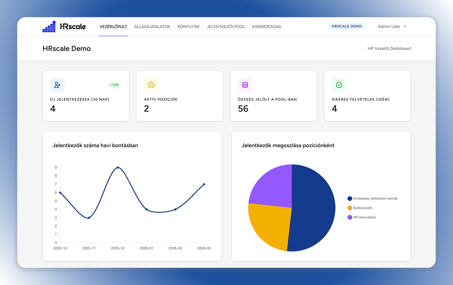
Task: Open the Karrieroldal tab
Action: click(267, 26)
